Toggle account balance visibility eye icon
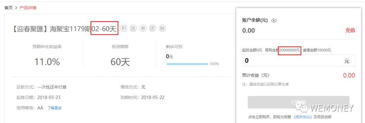This screenshot has width=365, height=123. point(274,21)
